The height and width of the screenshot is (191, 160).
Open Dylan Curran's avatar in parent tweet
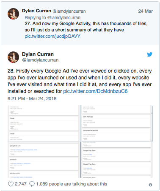tap(13, 14)
